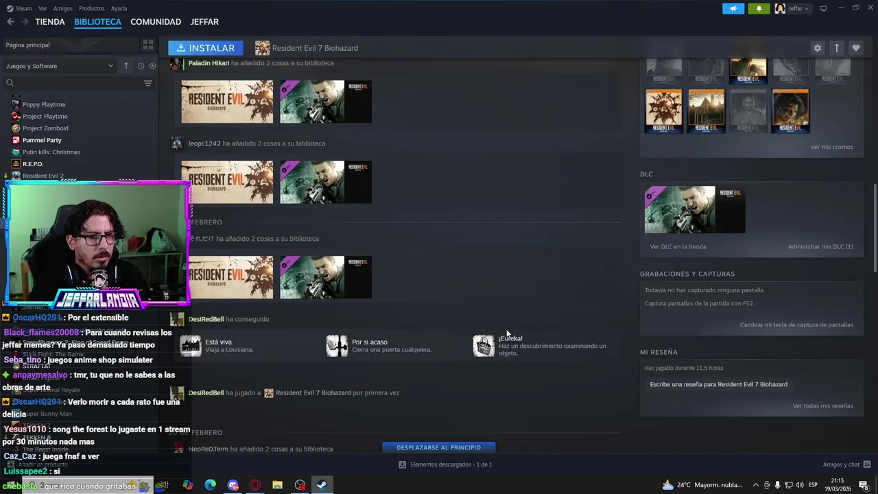Open Paladin Hikari's profile name

pos(209,63)
